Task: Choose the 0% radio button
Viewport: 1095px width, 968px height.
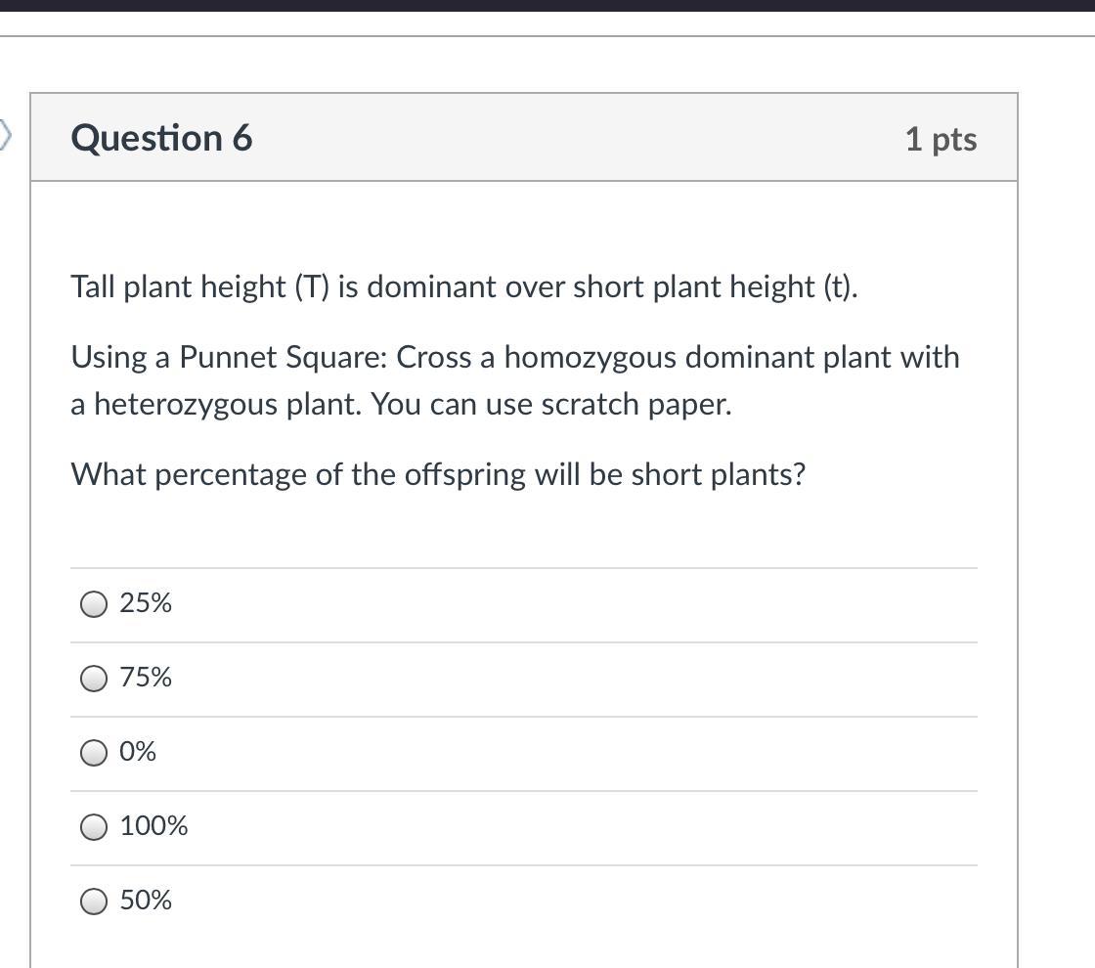Action: coord(94,753)
